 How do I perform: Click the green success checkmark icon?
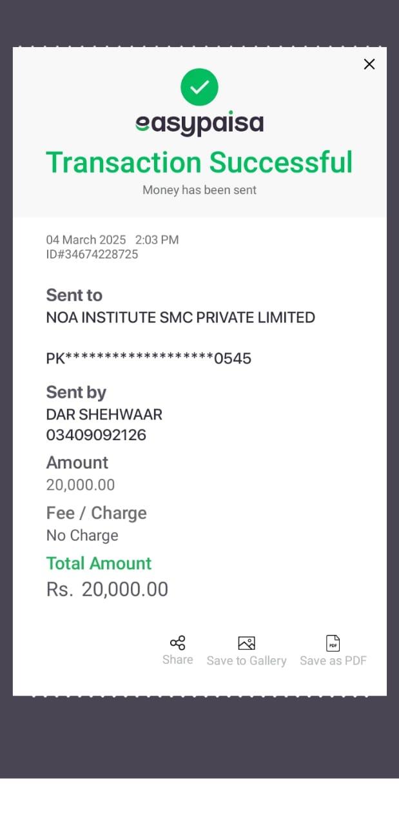tap(199, 87)
